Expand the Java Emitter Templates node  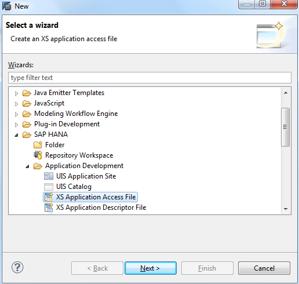point(16,93)
